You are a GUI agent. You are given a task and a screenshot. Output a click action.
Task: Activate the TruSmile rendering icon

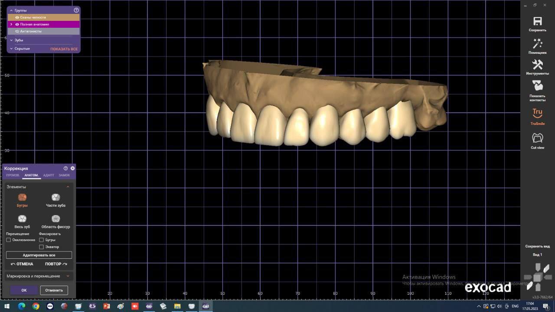(x=537, y=114)
